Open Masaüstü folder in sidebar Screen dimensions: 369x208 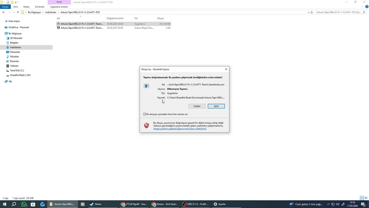(15, 52)
